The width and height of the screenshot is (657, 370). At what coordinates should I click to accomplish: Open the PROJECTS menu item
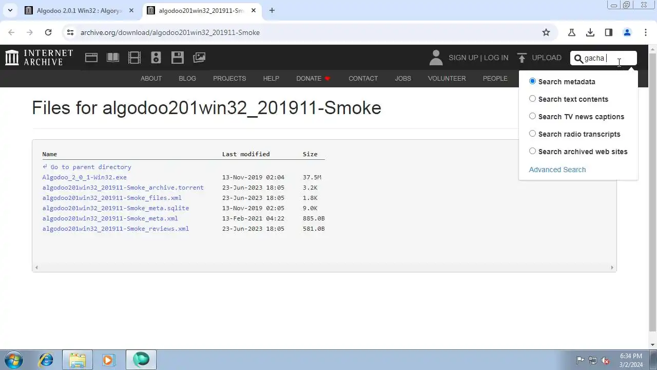click(229, 79)
